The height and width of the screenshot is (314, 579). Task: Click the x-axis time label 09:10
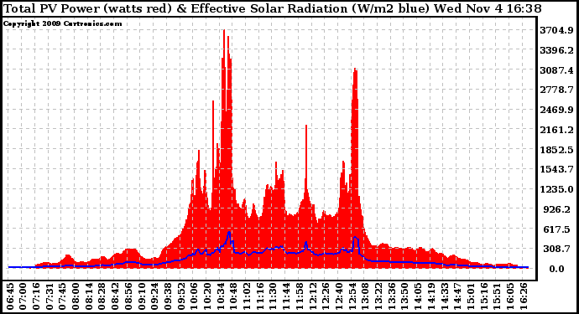pos(142,296)
